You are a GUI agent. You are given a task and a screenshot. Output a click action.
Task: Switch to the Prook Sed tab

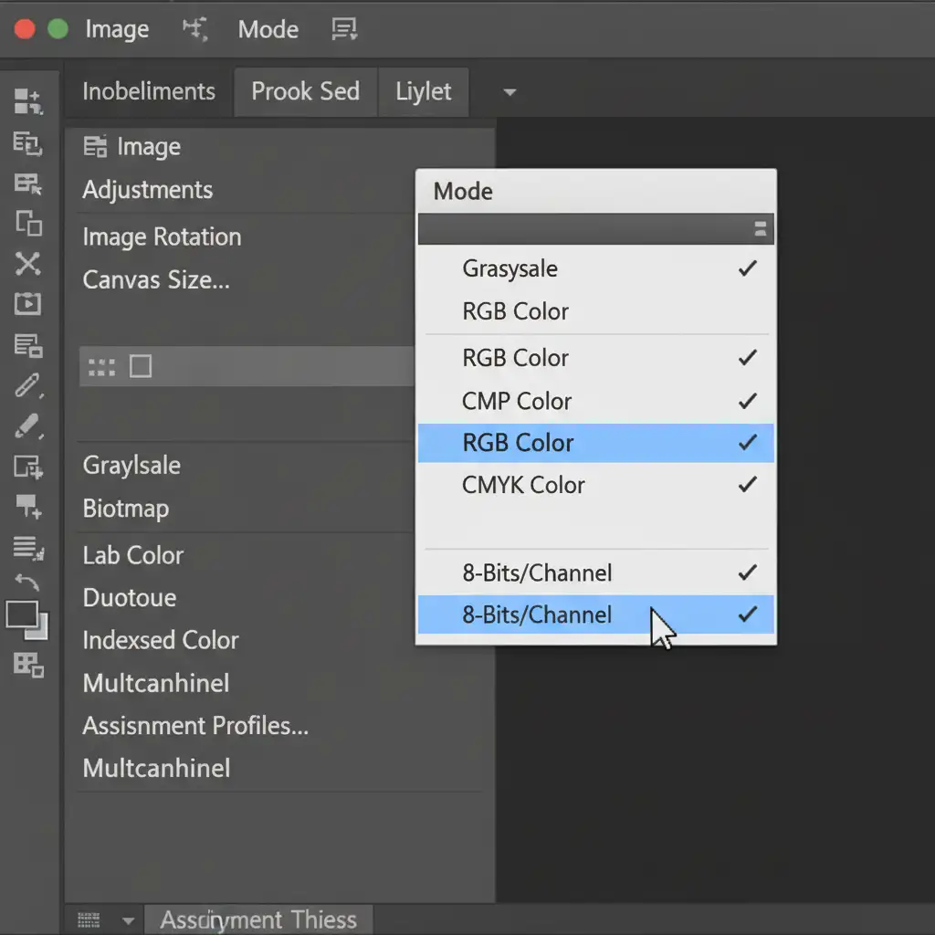305,91
